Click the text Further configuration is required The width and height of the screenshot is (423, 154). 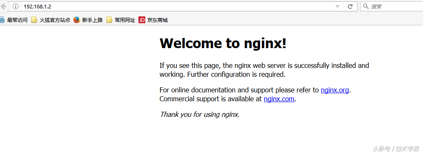pos(236,74)
